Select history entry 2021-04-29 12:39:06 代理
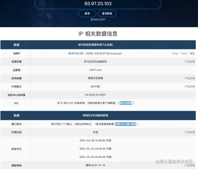The height and width of the screenshot is (169, 198). click(x=95, y=140)
